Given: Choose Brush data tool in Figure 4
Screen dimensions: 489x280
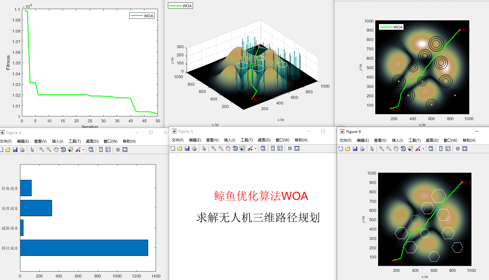Looking at the screenshot, I should [78, 150].
